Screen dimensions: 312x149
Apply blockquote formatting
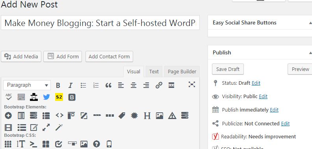click(108, 86)
